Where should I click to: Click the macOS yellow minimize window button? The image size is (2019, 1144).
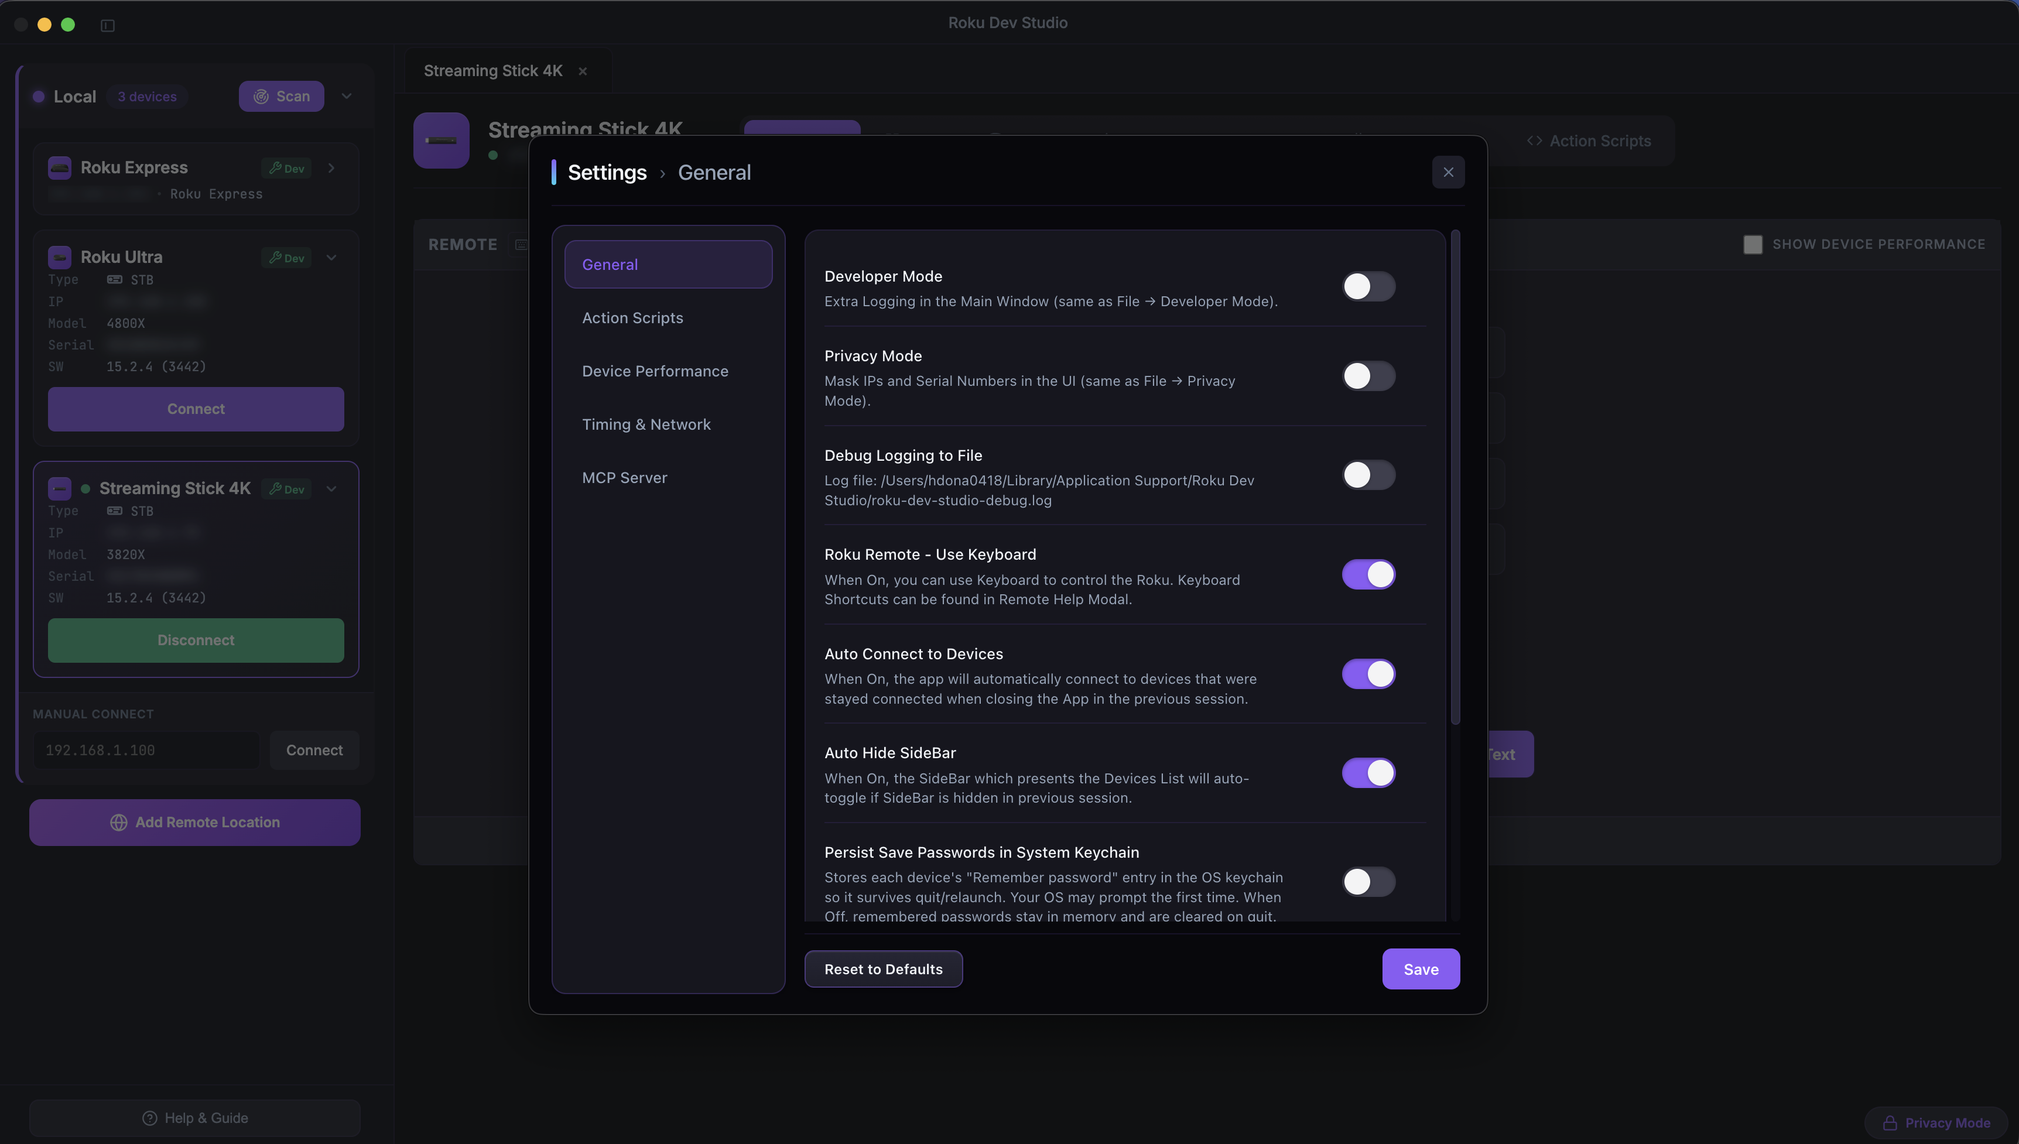click(x=45, y=25)
